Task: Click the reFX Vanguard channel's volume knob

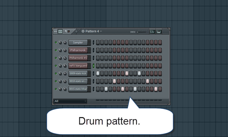Action: 65,66
